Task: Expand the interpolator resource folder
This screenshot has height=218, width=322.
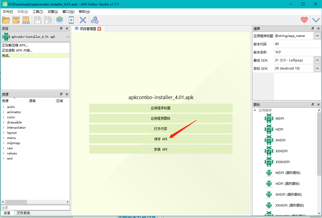Action: point(4,128)
